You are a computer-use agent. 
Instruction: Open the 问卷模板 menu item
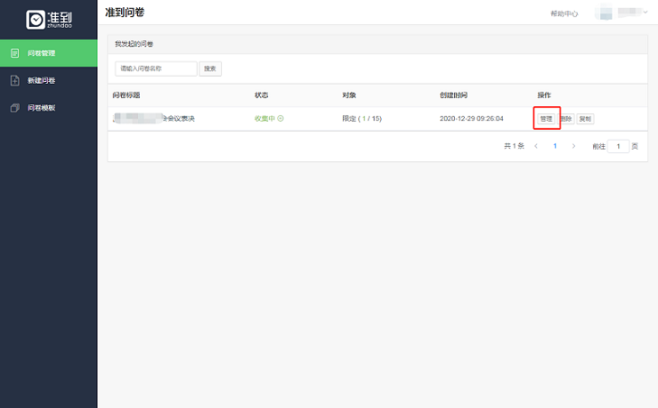click(42, 108)
